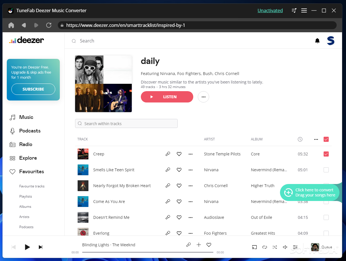Open more options for Creep
The width and height of the screenshot is (346, 261).
(x=190, y=154)
